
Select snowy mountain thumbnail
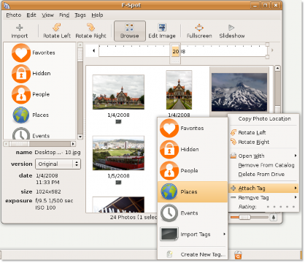(239, 92)
